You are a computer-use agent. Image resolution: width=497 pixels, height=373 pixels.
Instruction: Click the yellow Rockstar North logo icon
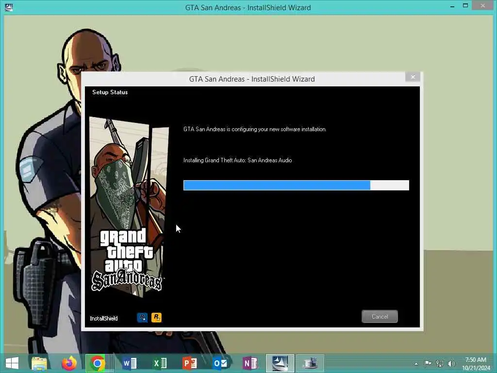156,318
